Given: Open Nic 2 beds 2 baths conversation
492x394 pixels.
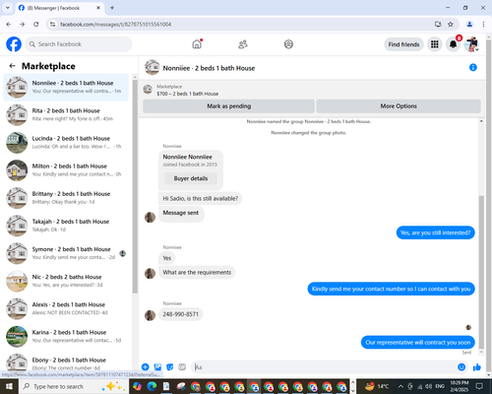Looking at the screenshot, I should click(66, 281).
